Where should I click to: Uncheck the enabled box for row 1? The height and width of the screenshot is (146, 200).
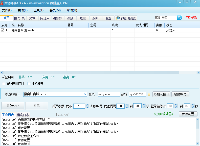coord(3,30)
